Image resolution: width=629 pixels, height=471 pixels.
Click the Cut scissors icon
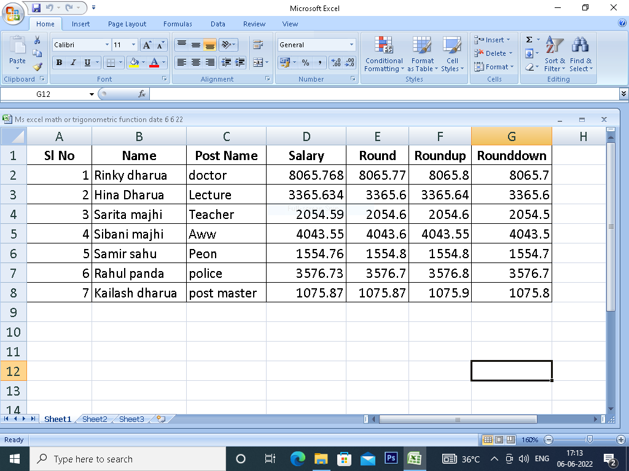(x=37, y=40)
